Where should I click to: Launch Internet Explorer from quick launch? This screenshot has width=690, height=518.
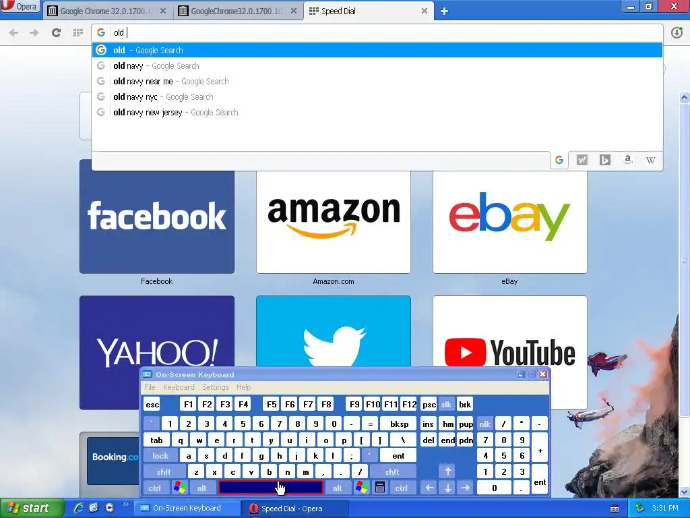pyautogui.click(x=79, y=509)
